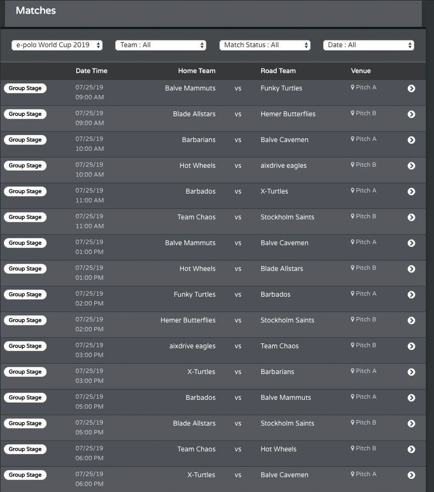Expand the Date filter dropdown
The height and width of the screenshot is (492, 434).
click(x=369, y=45)
